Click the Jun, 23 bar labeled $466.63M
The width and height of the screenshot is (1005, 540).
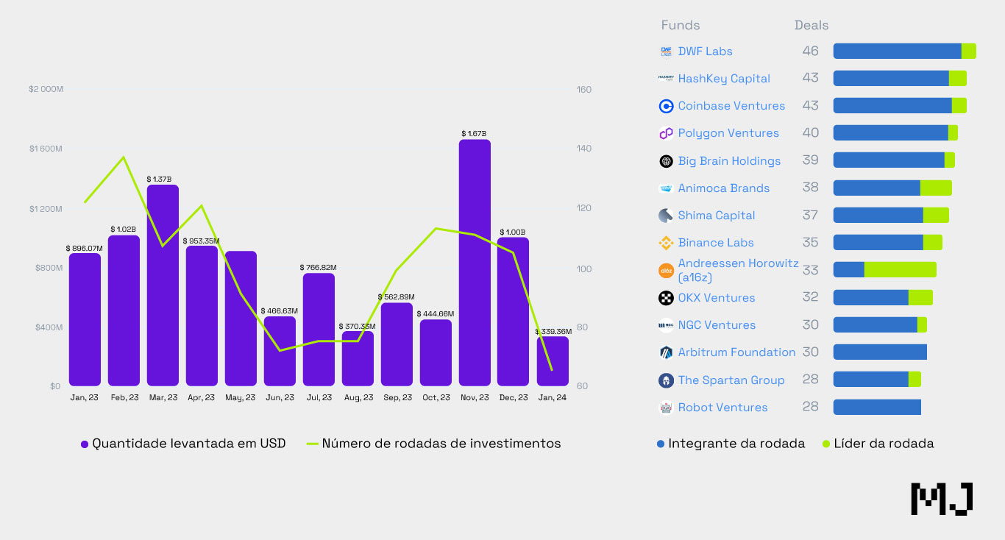(280, 352)
